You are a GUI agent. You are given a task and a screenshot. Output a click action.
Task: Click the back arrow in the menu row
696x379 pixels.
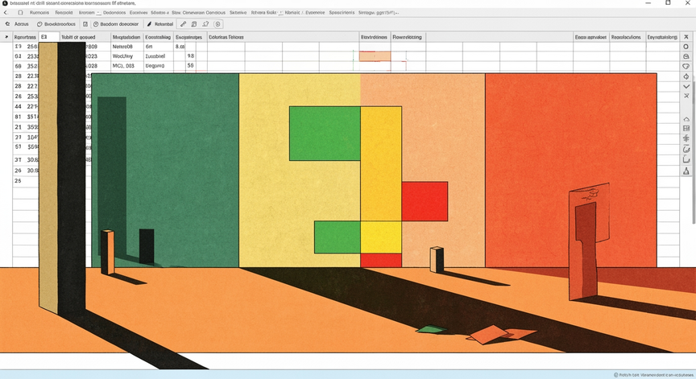click(x=6, y=13)
